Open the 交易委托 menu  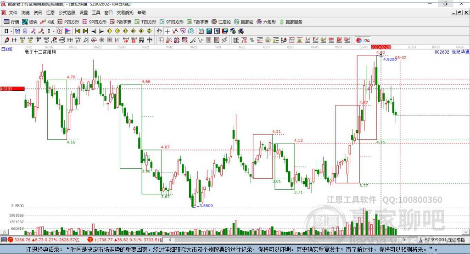point(125,12)
